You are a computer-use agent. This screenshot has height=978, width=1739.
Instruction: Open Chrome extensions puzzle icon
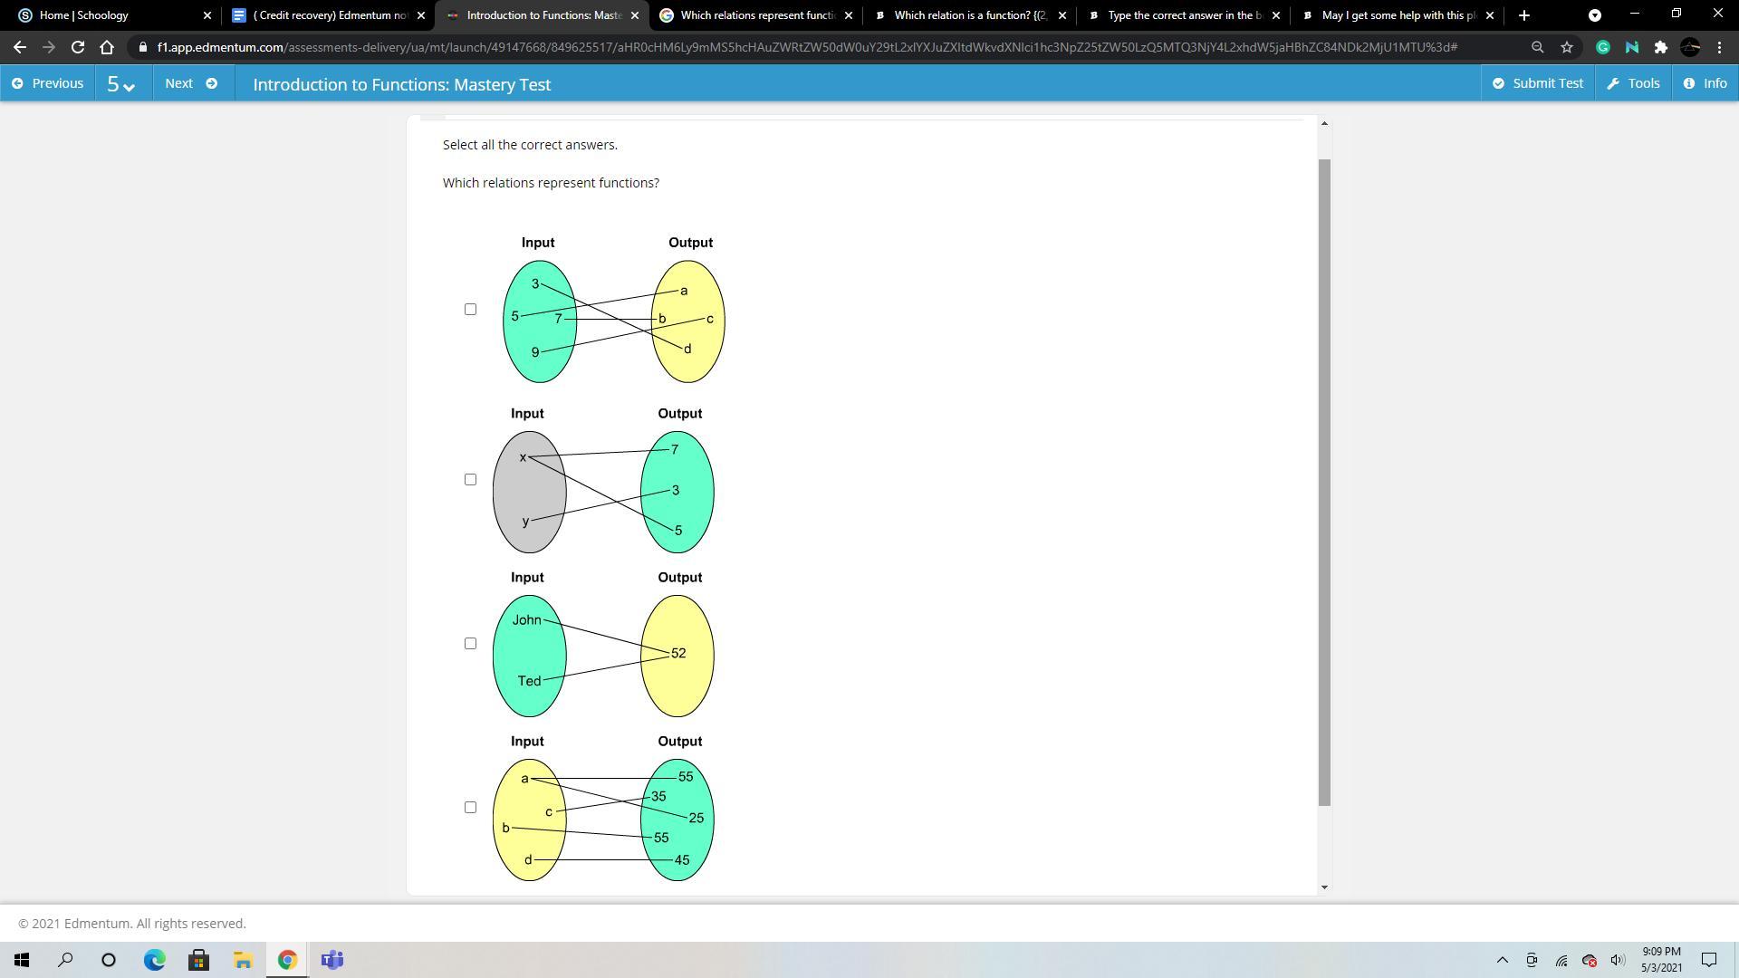coord(1660,47)
